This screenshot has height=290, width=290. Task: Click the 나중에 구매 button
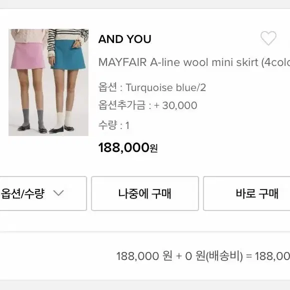pos(145,193)
